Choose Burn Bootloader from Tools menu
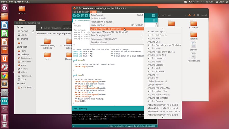Screen dimensions: 229x129 point(117,42)
